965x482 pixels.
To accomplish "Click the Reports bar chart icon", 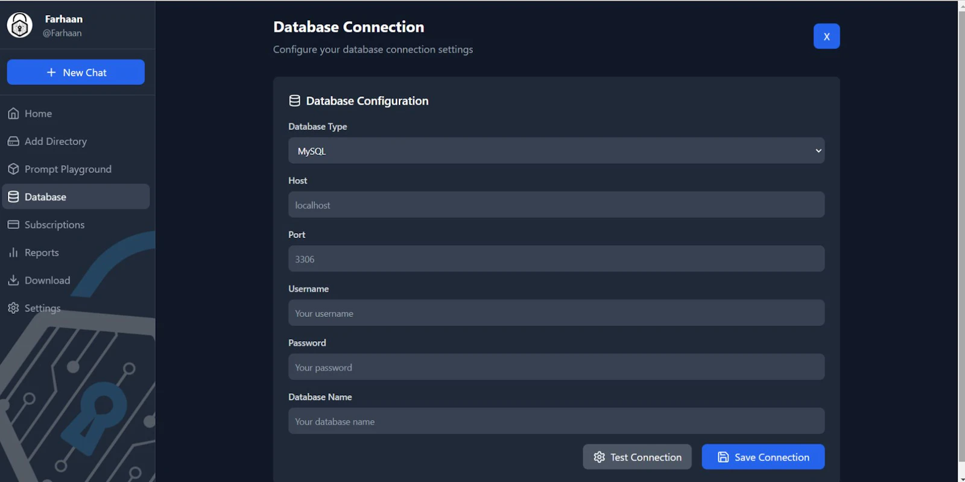I will click(13, 252).
